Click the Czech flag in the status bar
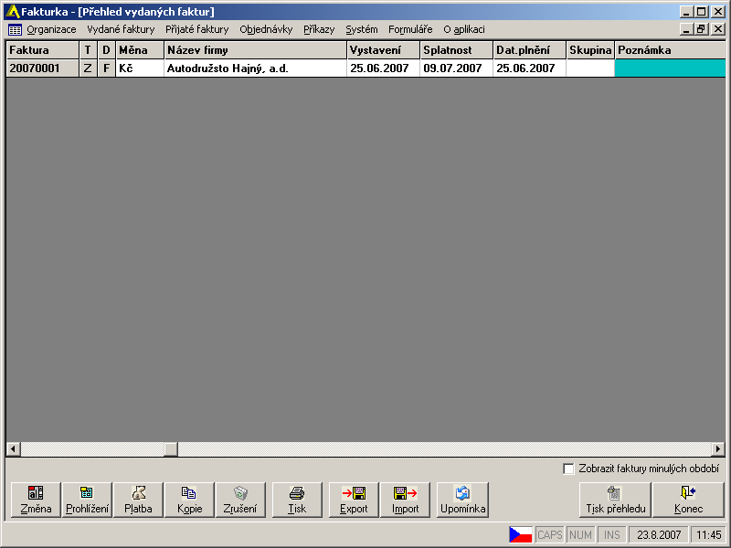This screenshot has height=548, width=731. tap(520, 534)
